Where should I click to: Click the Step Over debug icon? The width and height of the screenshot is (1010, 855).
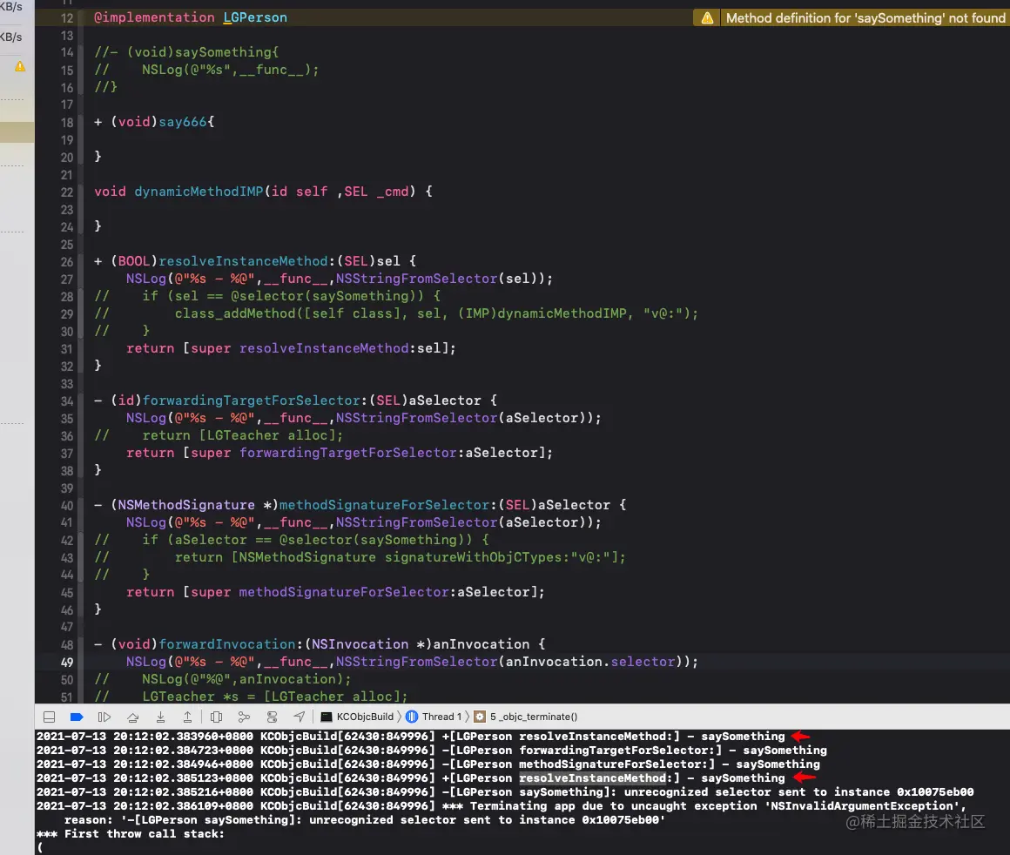point(132,717)
